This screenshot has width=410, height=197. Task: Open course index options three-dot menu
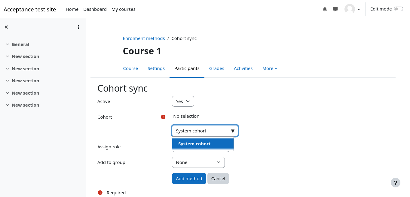[x=78, y=27]
